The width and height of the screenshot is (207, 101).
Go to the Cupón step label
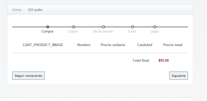point(73,31)
